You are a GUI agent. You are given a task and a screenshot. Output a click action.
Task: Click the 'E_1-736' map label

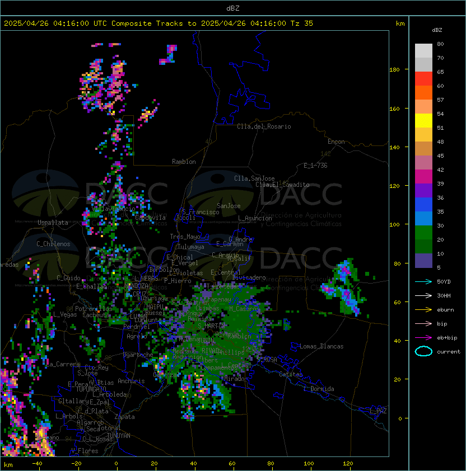315,166
